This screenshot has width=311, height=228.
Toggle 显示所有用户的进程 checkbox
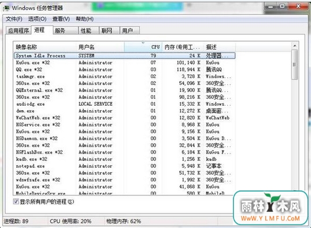[x=16, y=201]
